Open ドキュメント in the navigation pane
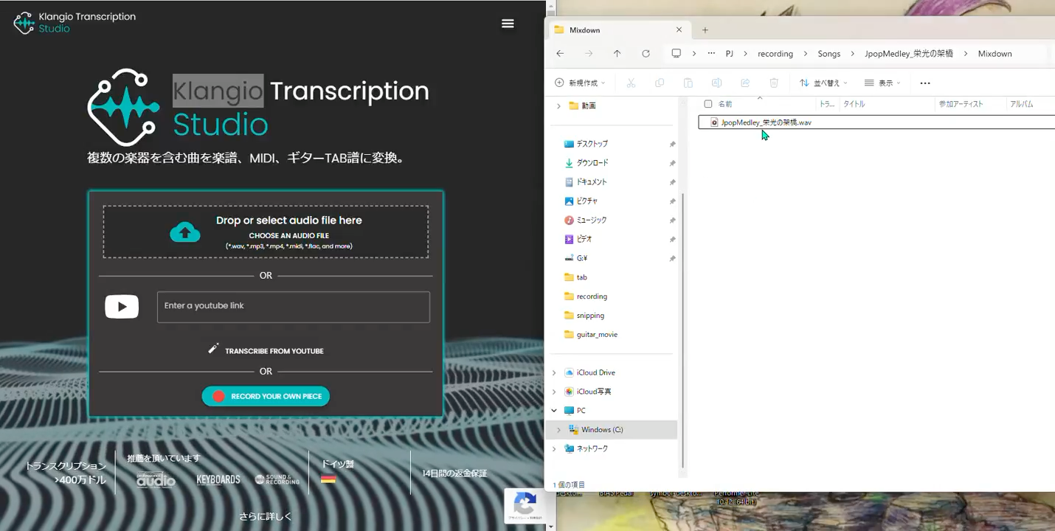Screen dimensions: 1055x531 click(592, 182)
